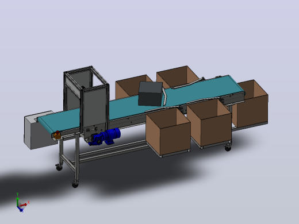The image size is (299, 224).
Task: Select the nearest front cardboard box
Action: (x=168, y=132)
